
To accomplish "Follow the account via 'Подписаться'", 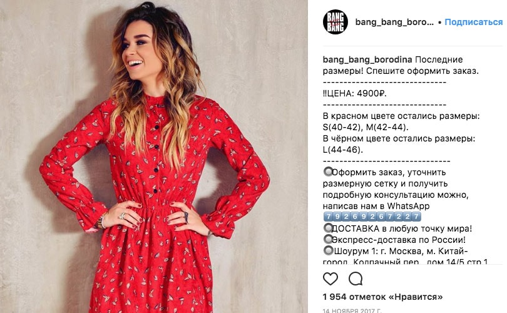I will pos(474,22).
